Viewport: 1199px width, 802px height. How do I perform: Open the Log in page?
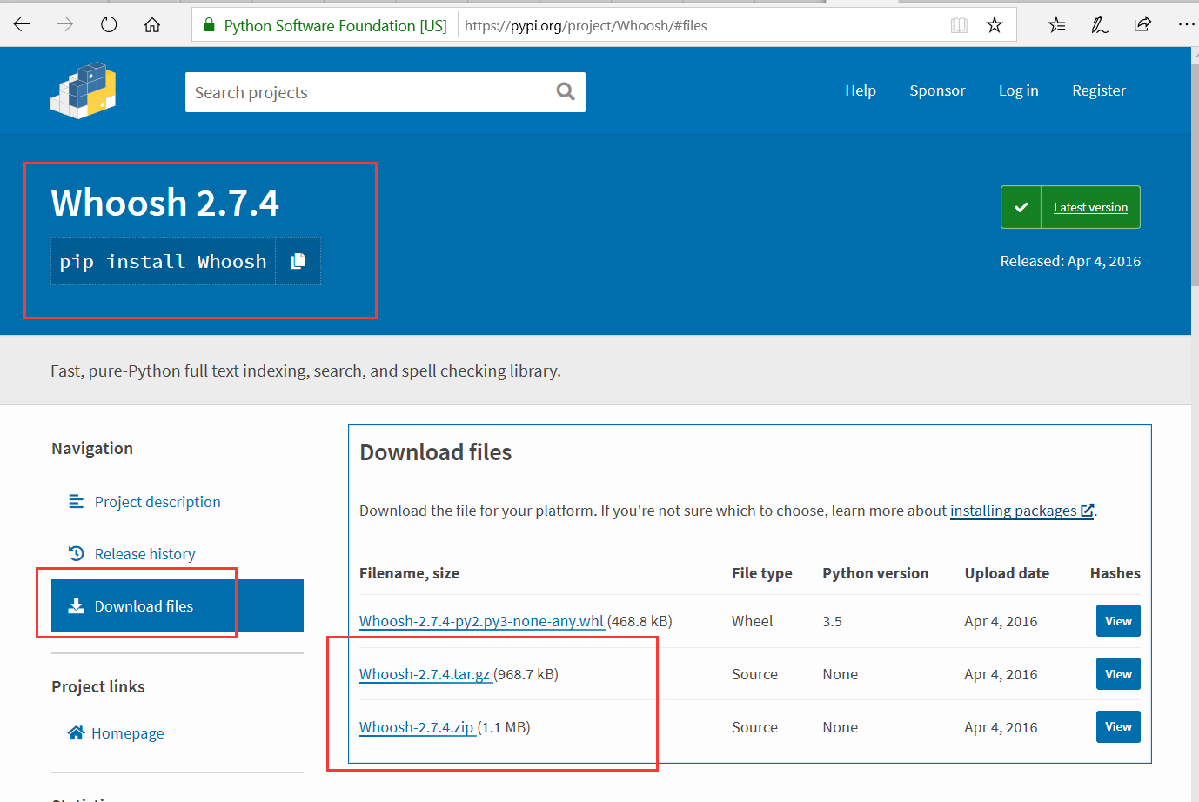(1018, 90)
